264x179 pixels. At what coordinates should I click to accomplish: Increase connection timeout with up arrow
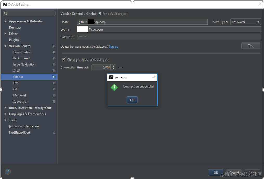pyautogui.click(x=114, y=66)
